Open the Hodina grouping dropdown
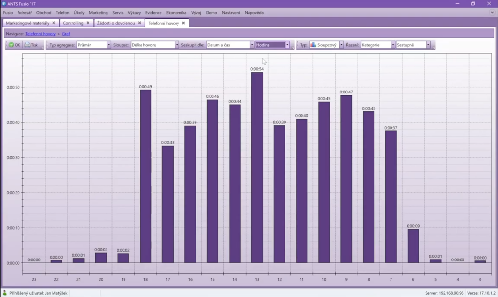This screenshot has height=297, width=498. [x=287, y=45]
